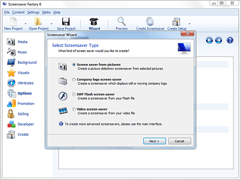
Task: Click the Create Screensaver gear icon
Action: [x=150, y=21]
